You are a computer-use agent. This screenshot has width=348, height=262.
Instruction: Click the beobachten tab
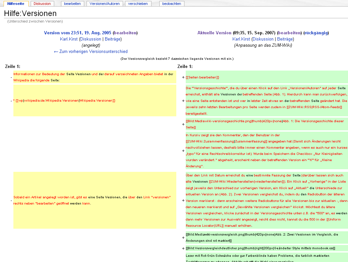[x=172, y=4]
